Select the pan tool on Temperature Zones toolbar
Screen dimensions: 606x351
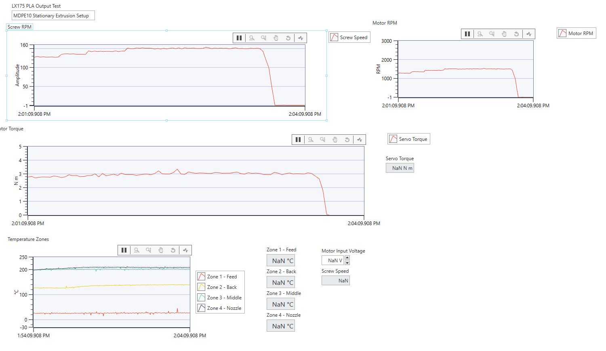point(161,250)
